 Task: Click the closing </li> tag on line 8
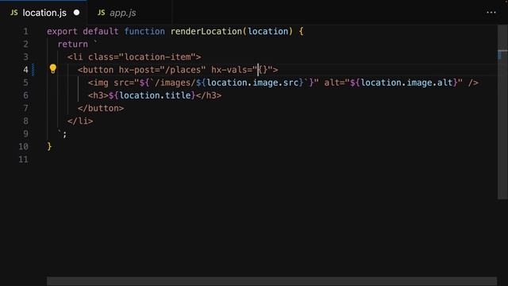click(x=80, y=121)
